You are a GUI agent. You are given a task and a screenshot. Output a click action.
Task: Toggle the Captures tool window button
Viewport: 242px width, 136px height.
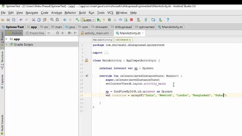click(x=2, y=82)
